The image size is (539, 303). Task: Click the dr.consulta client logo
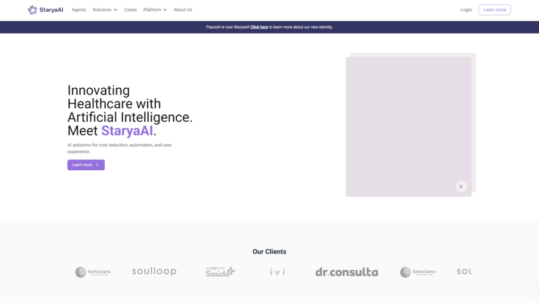pyautogui.click(x=347, y=272)
